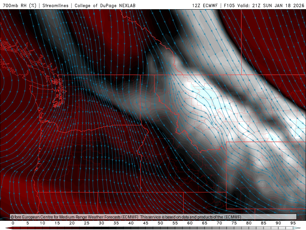Click the "5" label on the colorbar scale

click(28, 223)
